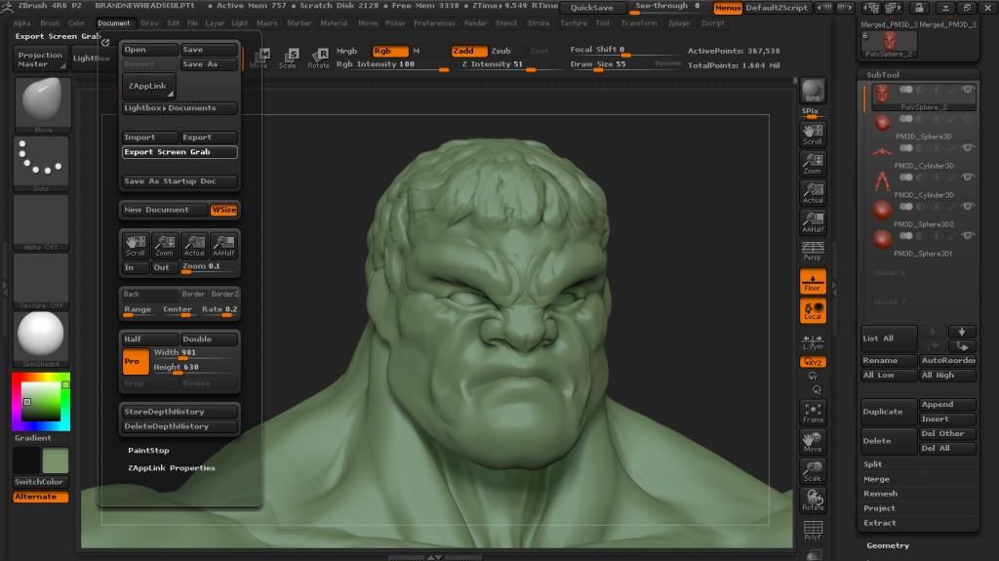Click the BPR render icon

[x=813, y=90]
